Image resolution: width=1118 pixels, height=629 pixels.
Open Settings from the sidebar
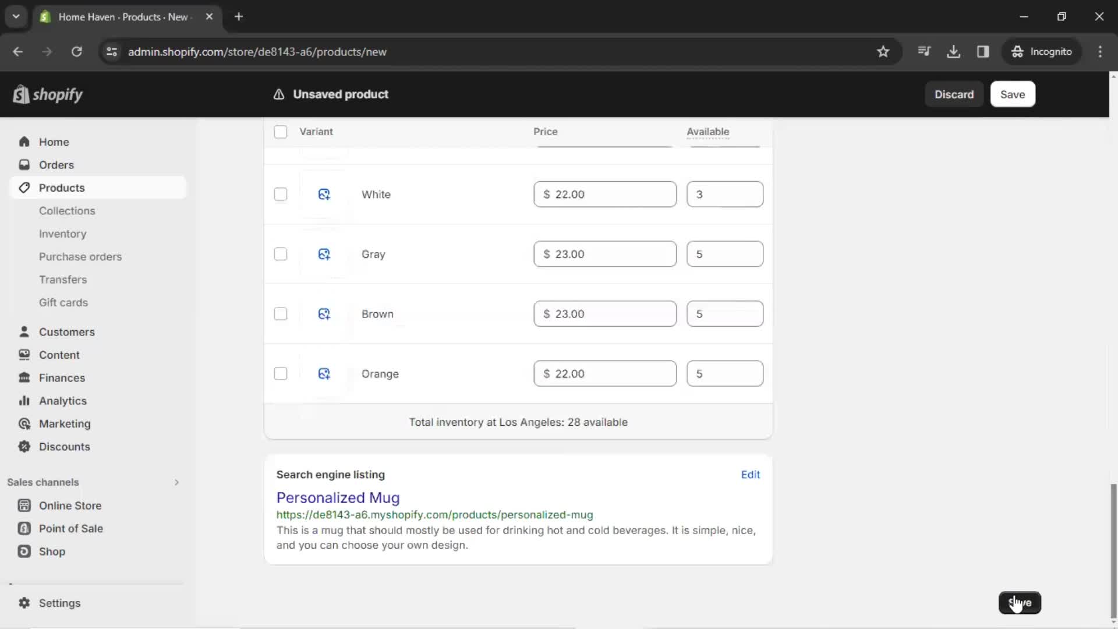[x=59, y=603]
